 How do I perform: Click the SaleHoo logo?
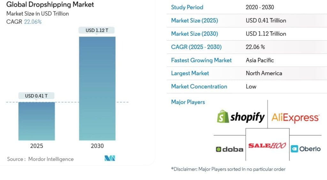(x=267, y=145)
